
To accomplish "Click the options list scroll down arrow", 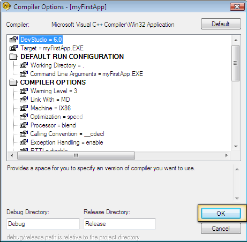I will (x=236, y=147).
